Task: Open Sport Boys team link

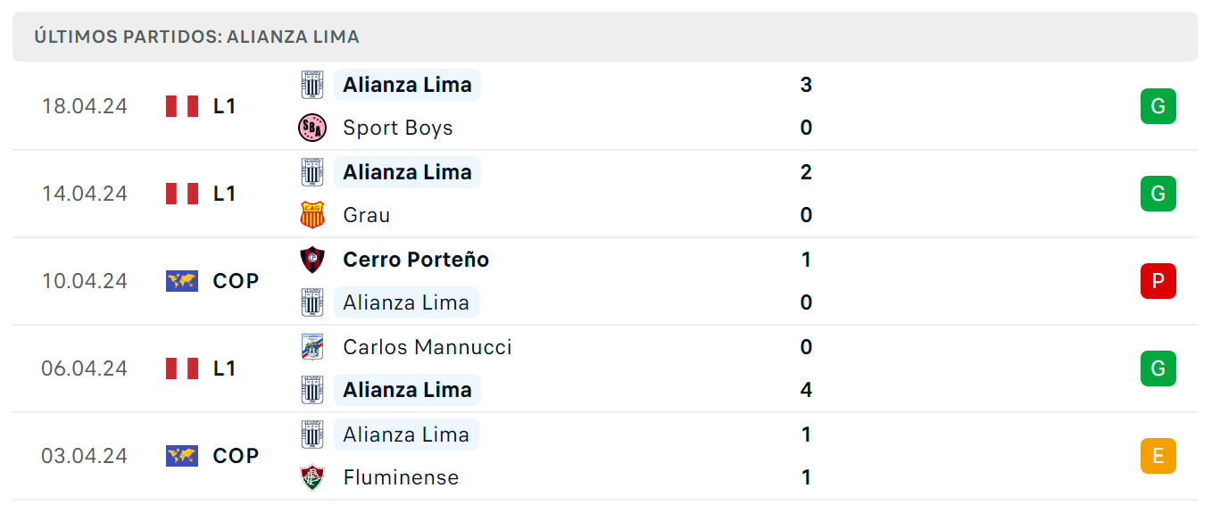Action: coord(398,128)
